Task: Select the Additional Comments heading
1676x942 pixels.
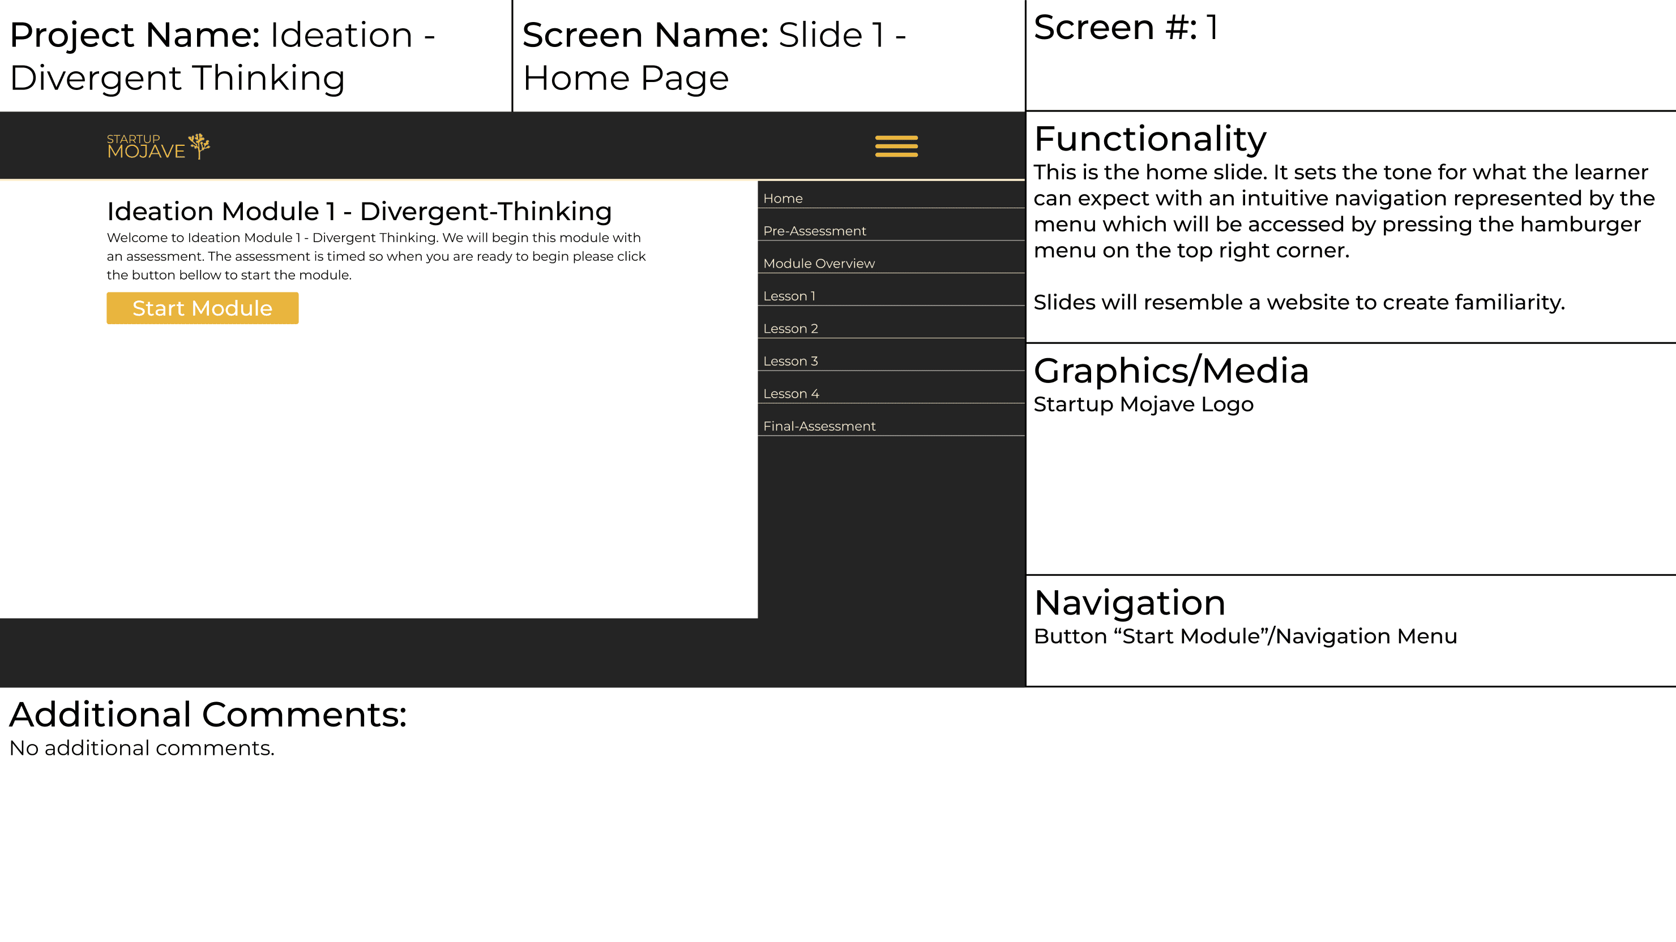Action: [x=208, y=715]
